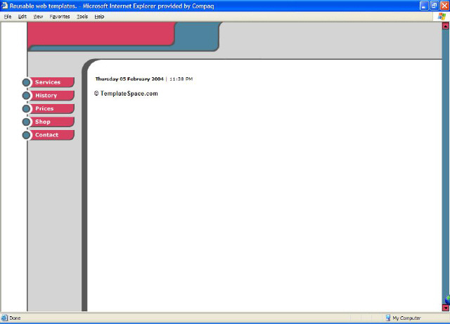Open the File menu
Image resolution: width=450 pixels, height=324 pixels.
[x=8, y=16]
